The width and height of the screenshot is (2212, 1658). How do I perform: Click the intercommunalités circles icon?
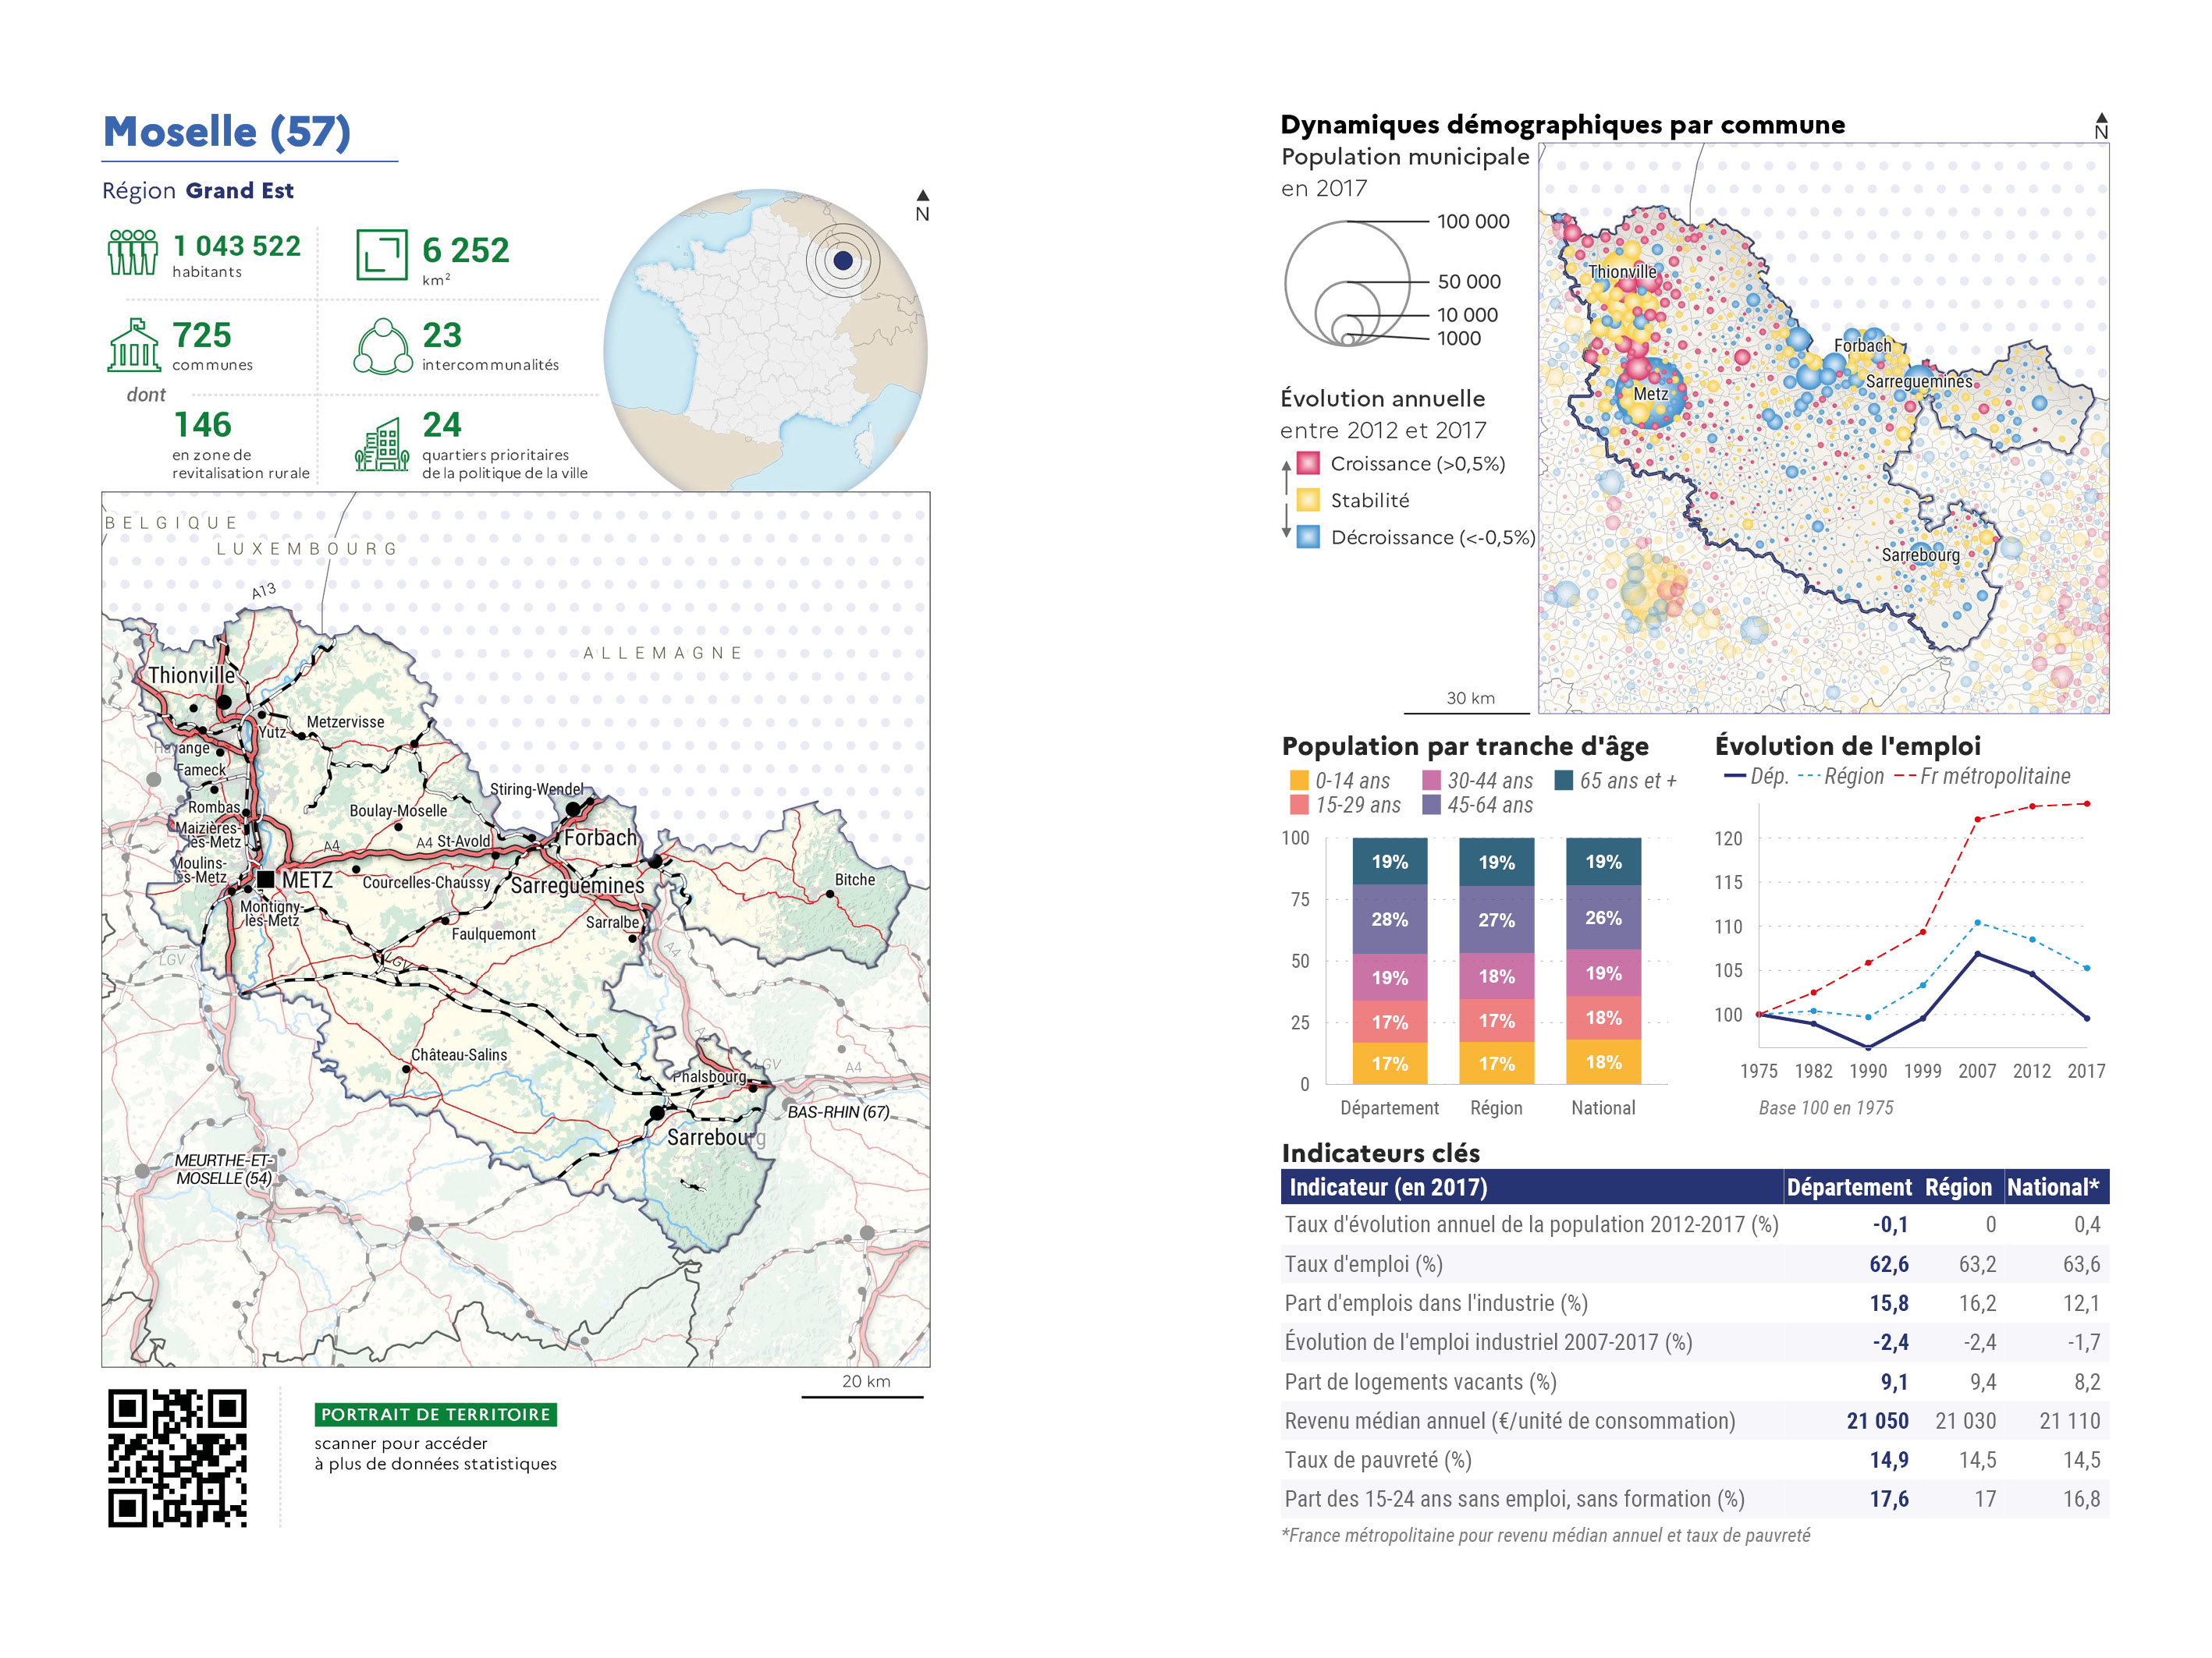pyautogui.click(x=382, y=345)
